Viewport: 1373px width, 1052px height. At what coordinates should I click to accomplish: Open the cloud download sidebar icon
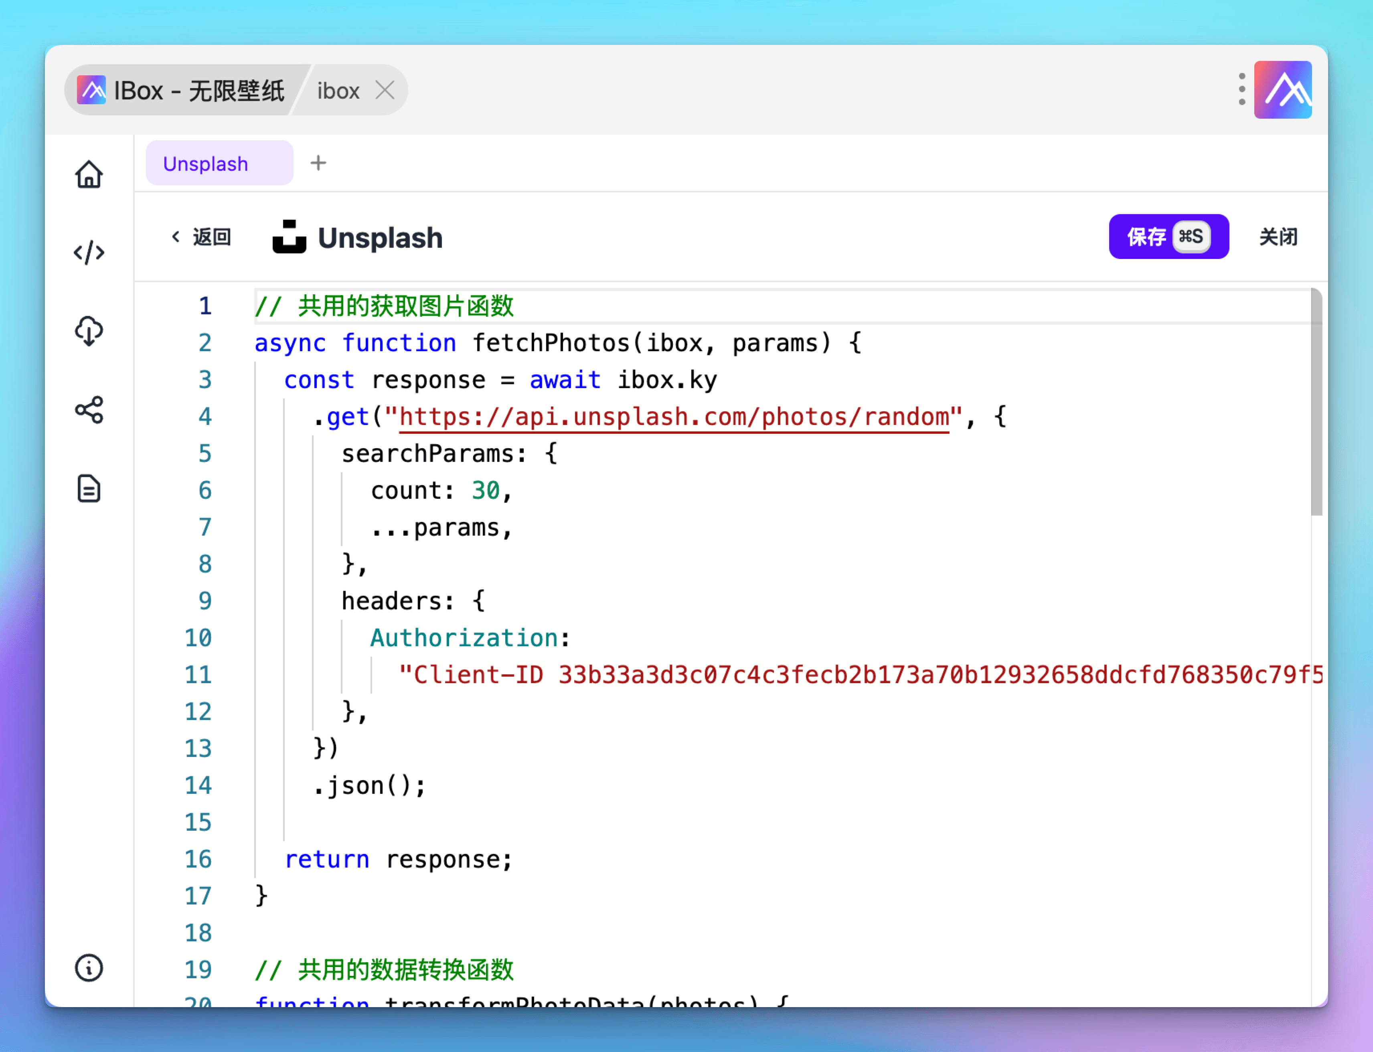click(x=89, y=331)
